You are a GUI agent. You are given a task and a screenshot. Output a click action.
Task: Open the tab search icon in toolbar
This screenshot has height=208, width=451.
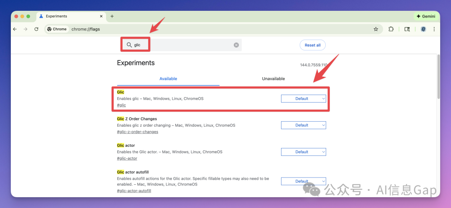407,29
